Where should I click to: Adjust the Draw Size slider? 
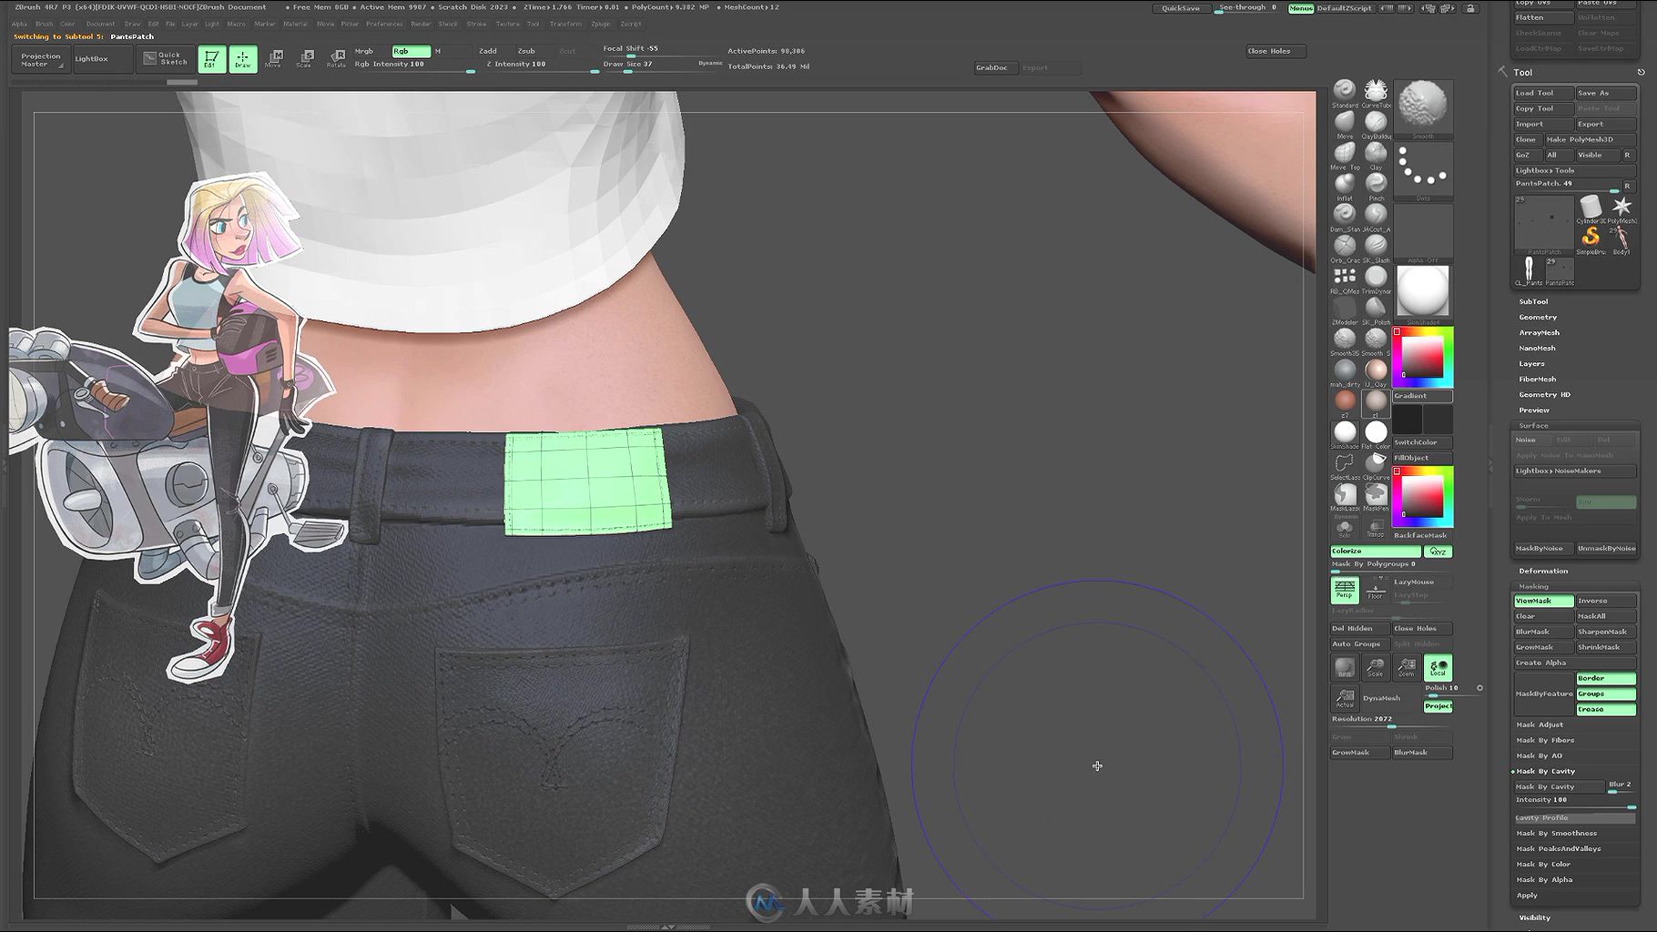click(x=648, y=64)
